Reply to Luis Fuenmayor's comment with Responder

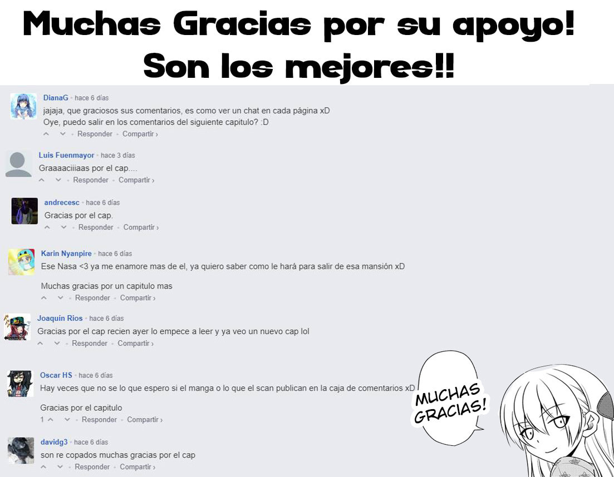coord(91,180)
